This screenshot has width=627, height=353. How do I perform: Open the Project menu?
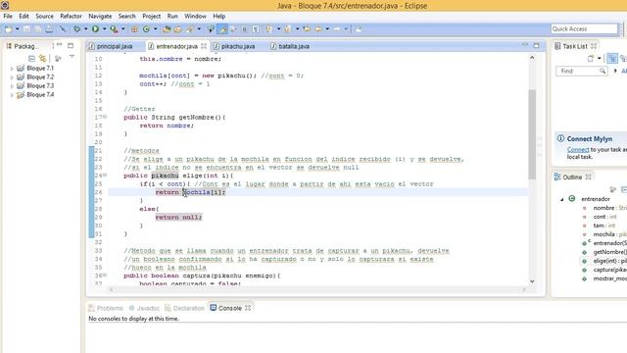151,16
